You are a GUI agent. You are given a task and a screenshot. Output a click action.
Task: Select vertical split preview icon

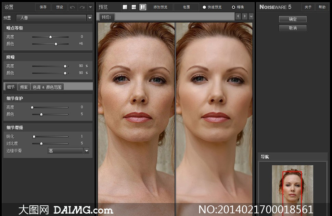coord(143,7)
